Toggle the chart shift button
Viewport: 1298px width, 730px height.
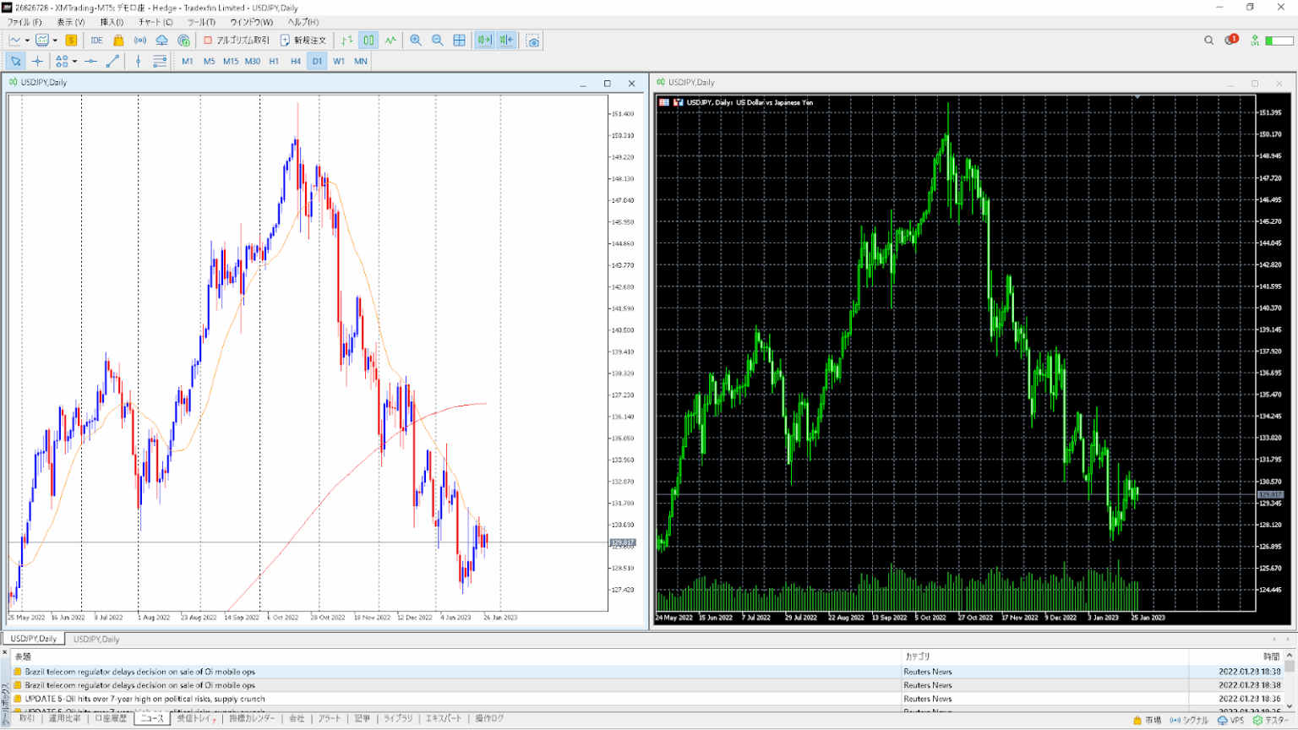pyautogui.click(x=506, y=41)
